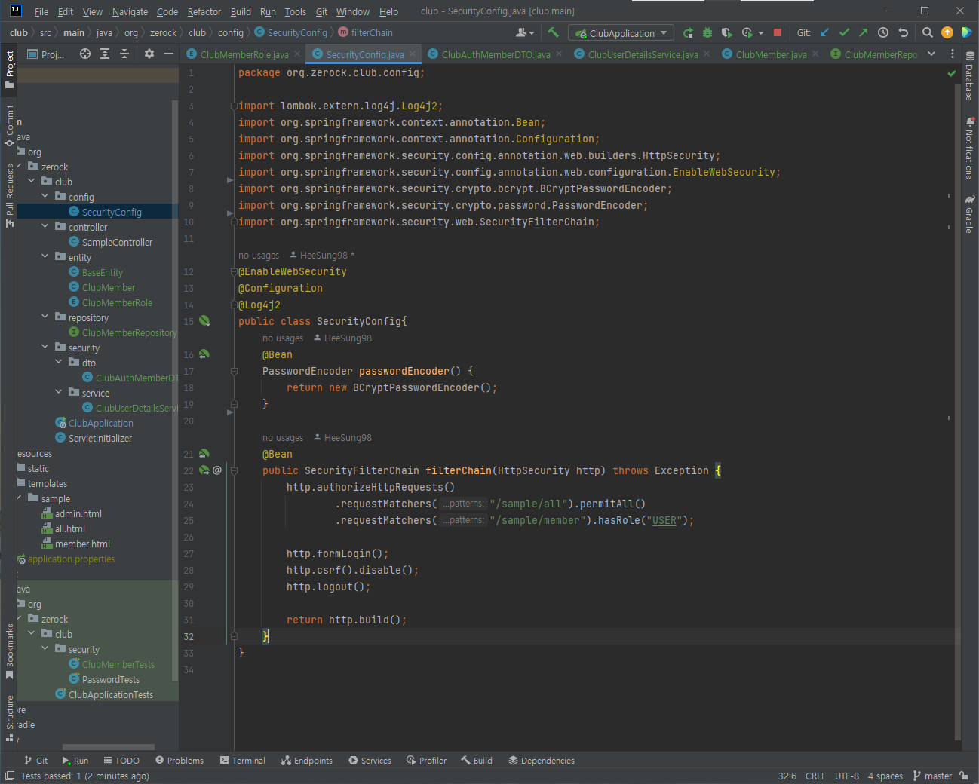Show hidden editor tabs dropdown
This screenshot has width=979, height=784.
click(931, 54)
